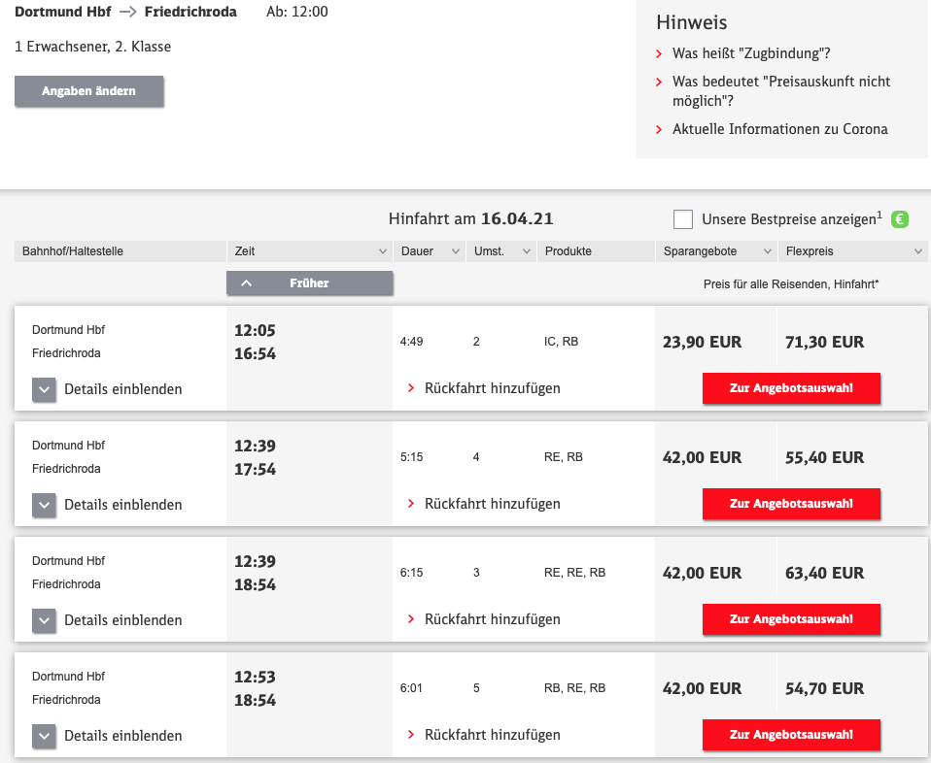Click details chevron for 6:15 duration trip

tap(45, 620)
